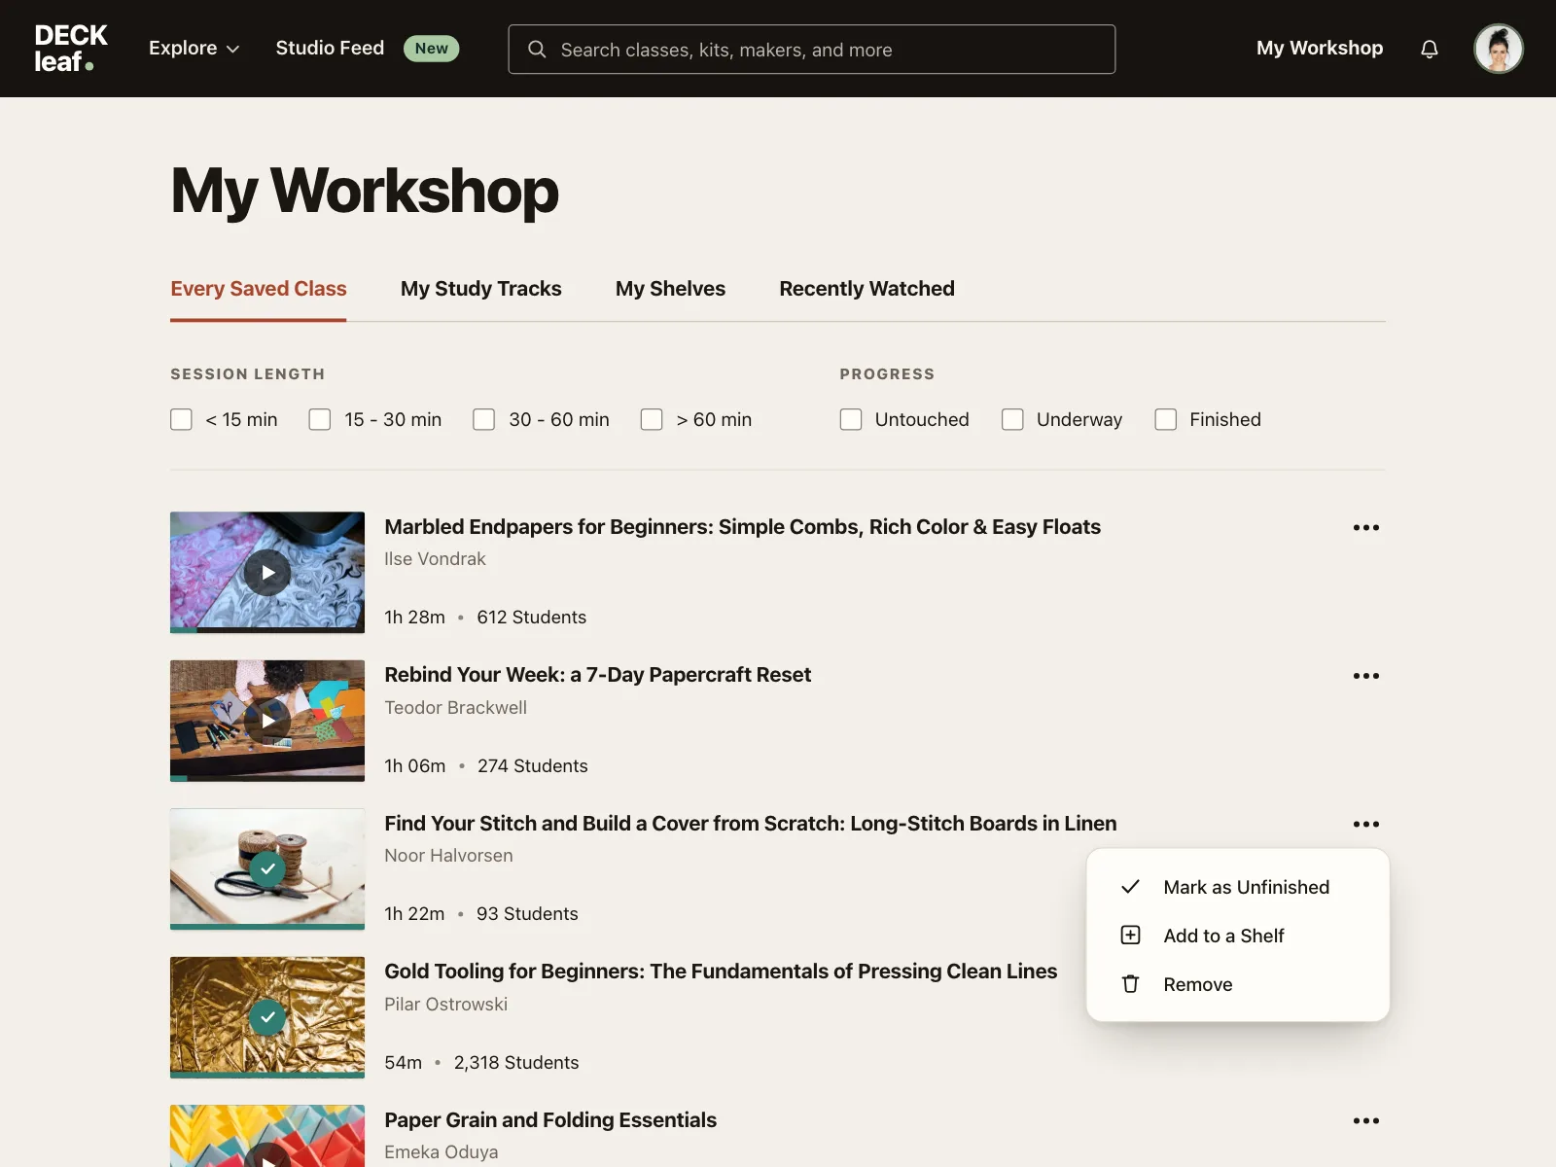The height and width of the screenshot is (1167, 1556).
Task: View instructor Noor Halvorsen
Action: point(448,856)
